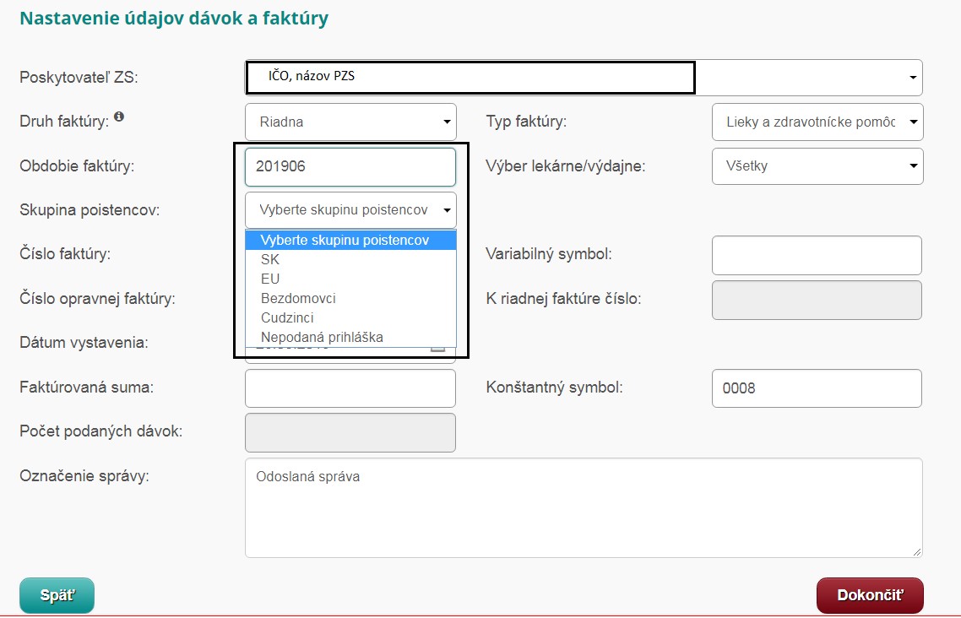
Task: Open the Typ faktúry dropdown
Action: (817, 122)
